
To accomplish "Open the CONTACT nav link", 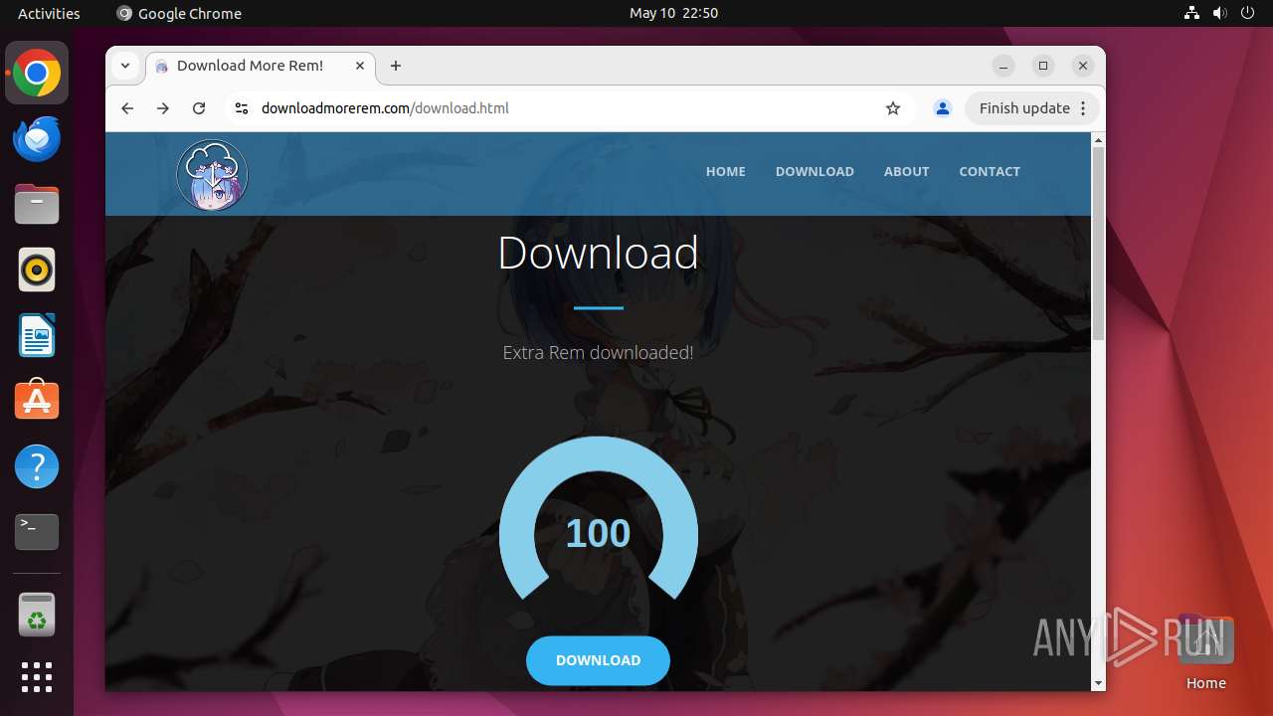I will pyautogui.click(x=990, y=171).
